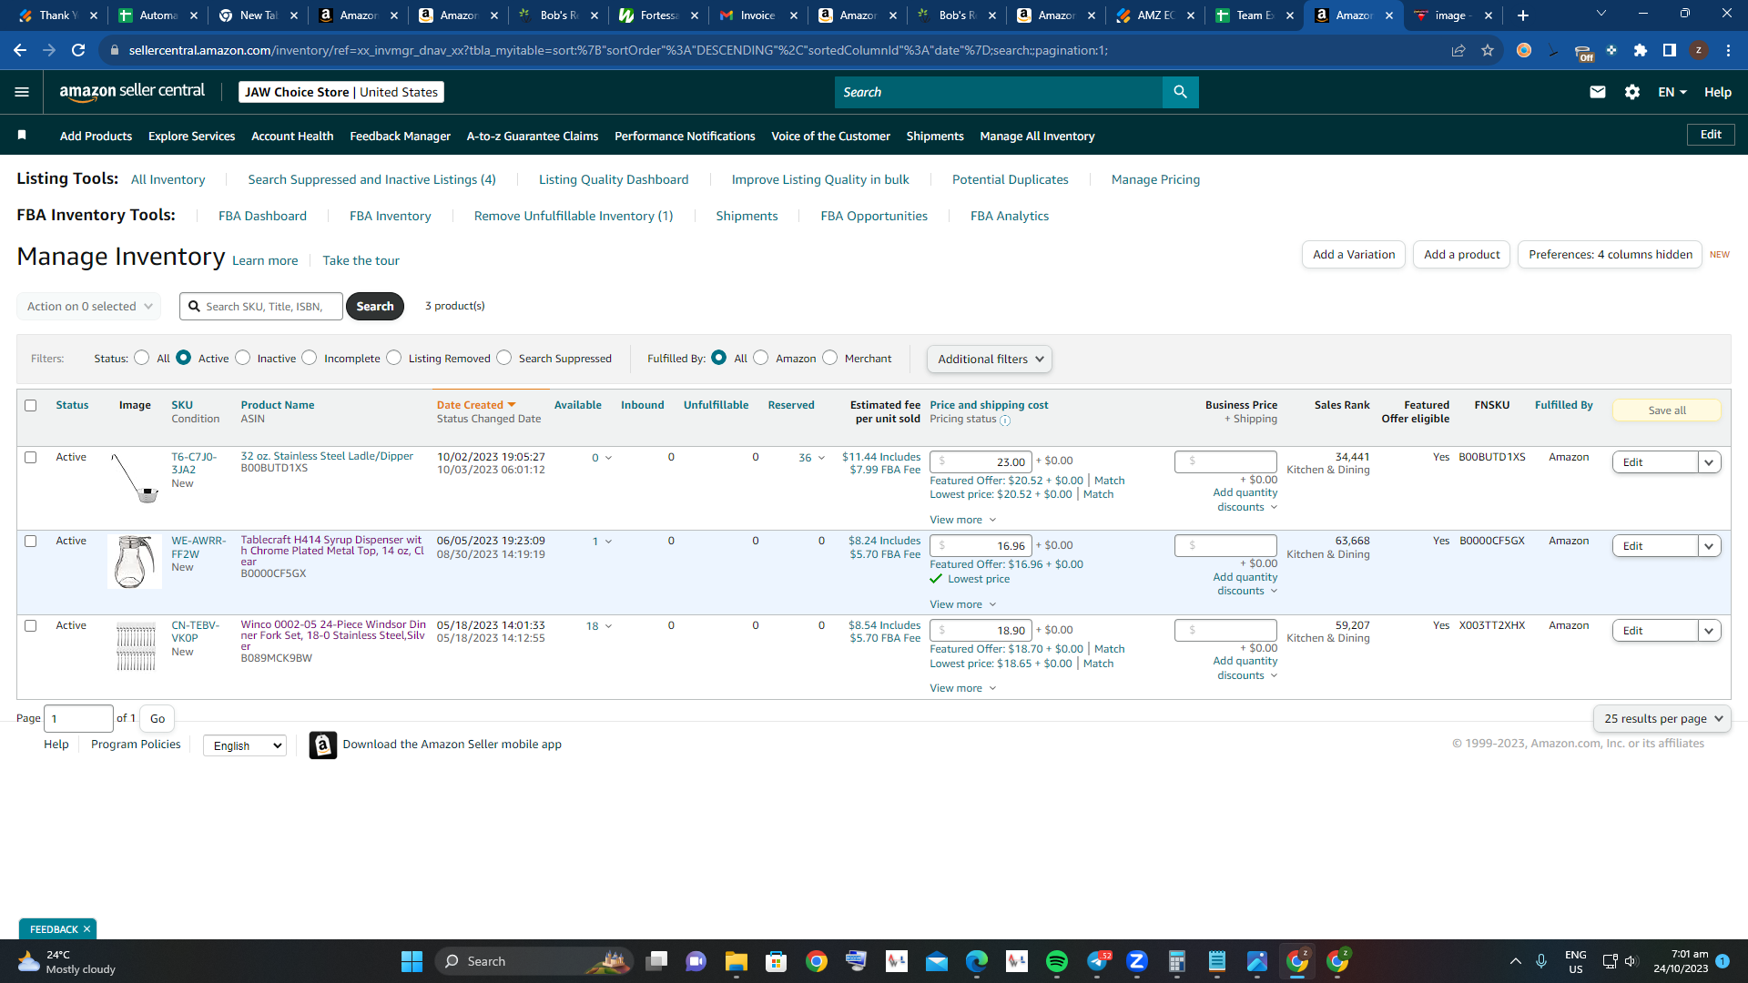The width and height of the screenshot is (1748, 983).
Task: Click the Amazon Seller Central logo
Action: 132,91
